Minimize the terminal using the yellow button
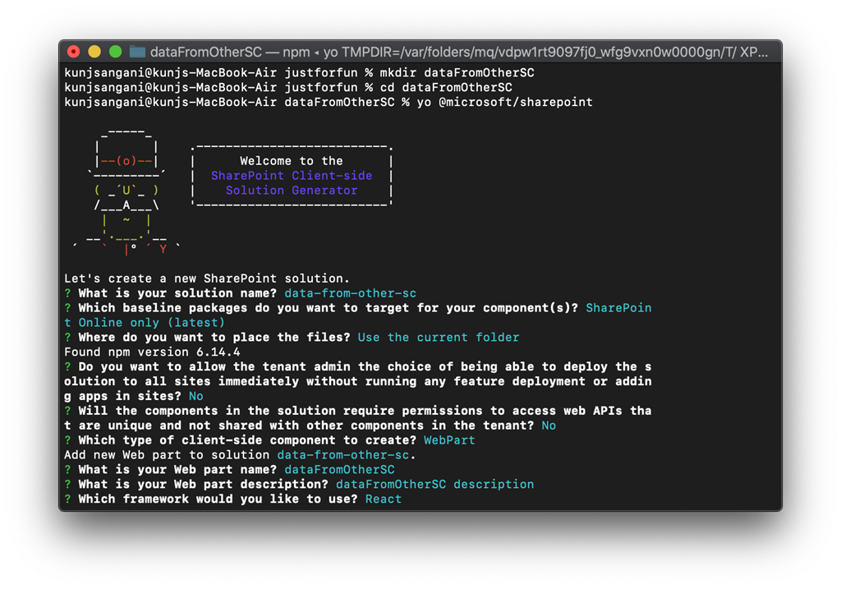841x589 pixels. click(94, 52)
